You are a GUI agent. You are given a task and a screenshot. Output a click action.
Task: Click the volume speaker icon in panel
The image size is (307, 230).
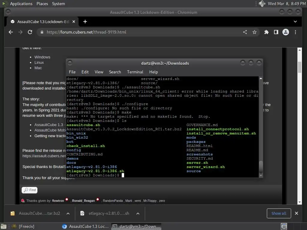coord(262,4)
